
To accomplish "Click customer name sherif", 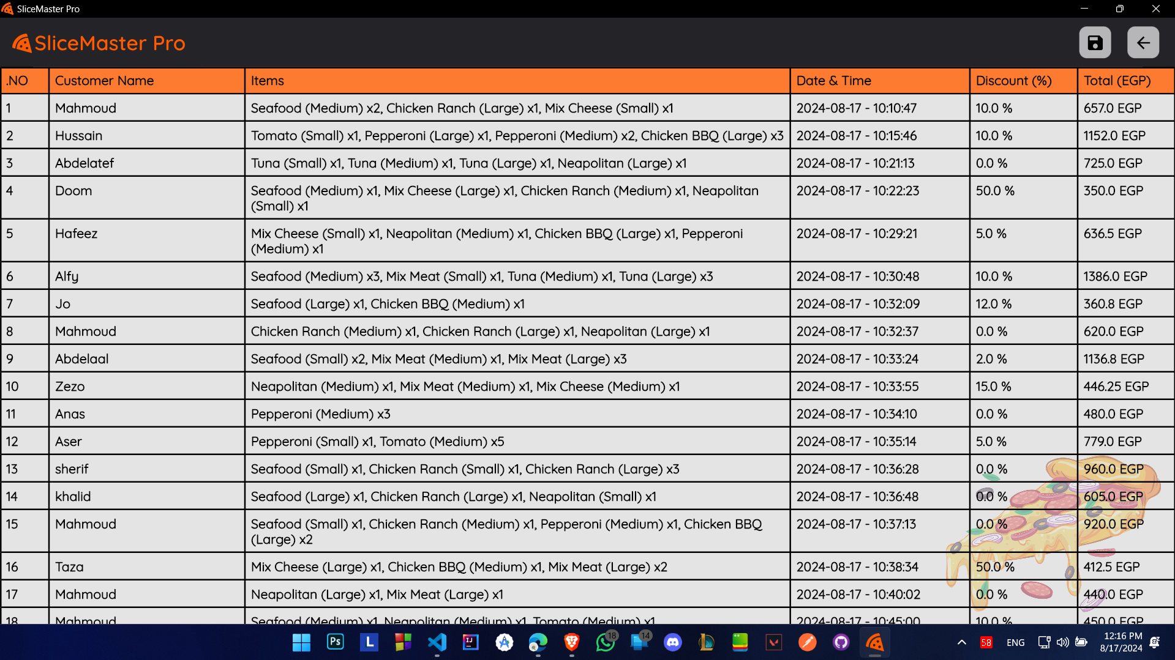I will point(72,469).
